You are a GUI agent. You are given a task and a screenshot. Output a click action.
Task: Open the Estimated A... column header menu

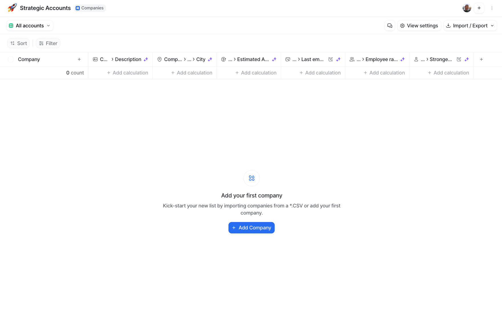253,59
